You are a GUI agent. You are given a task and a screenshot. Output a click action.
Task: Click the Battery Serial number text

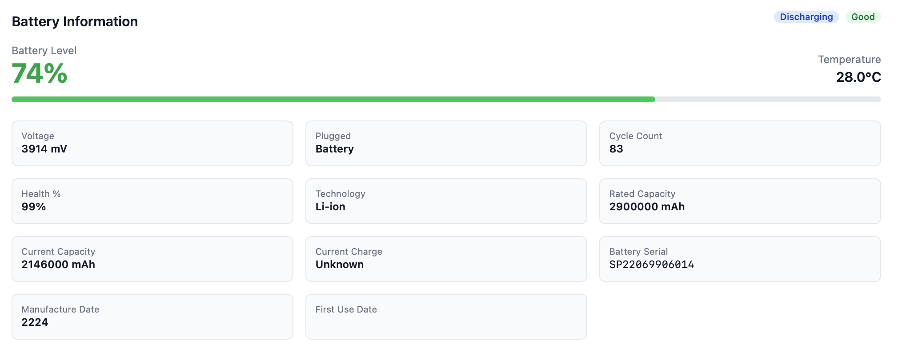click(x=651, y=265)
